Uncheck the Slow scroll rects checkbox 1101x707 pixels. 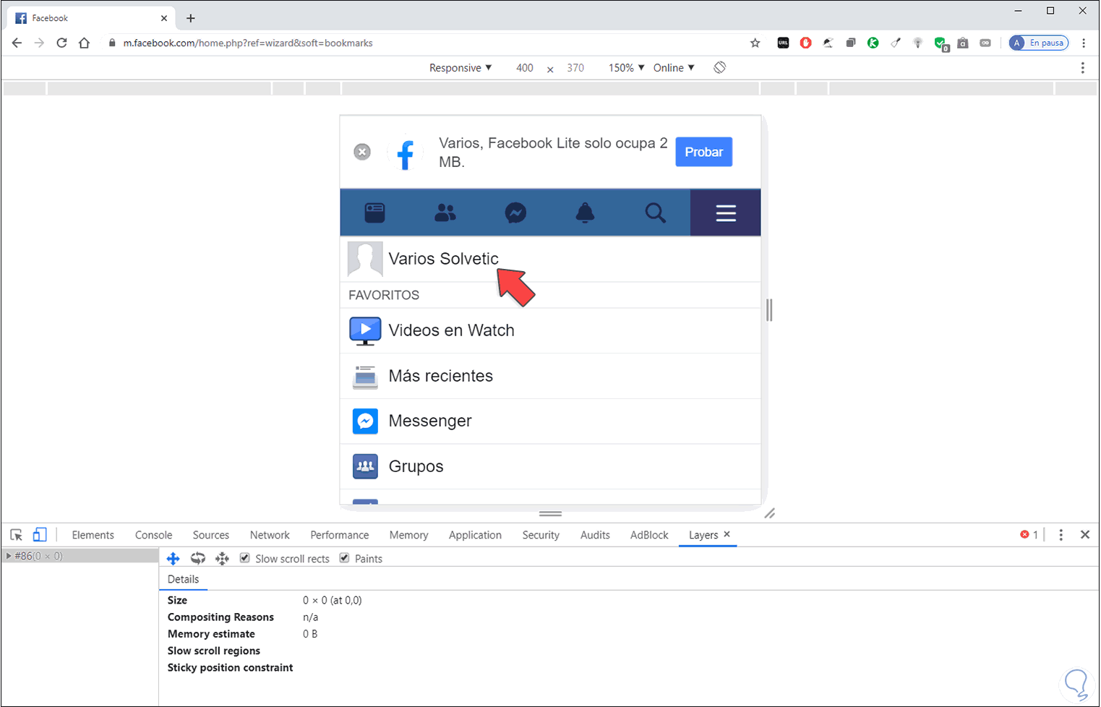245,558
